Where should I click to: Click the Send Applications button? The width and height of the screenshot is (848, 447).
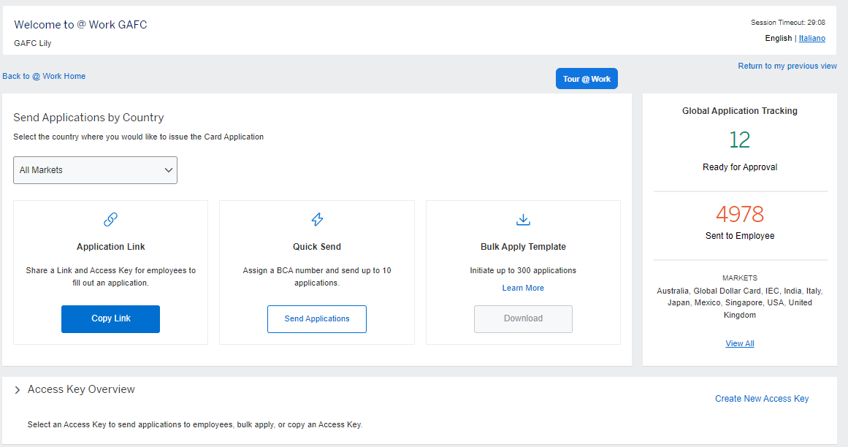(317, 319)
